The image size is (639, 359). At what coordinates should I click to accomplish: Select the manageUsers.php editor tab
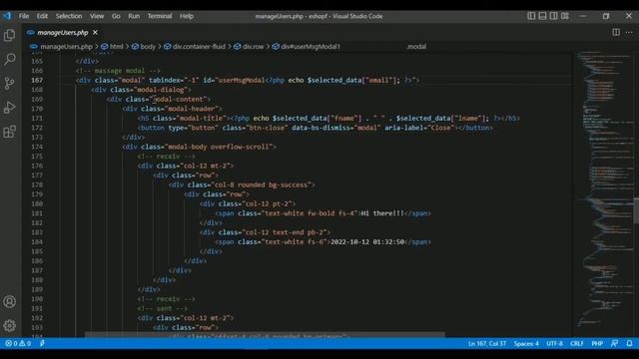pos(63,32)
